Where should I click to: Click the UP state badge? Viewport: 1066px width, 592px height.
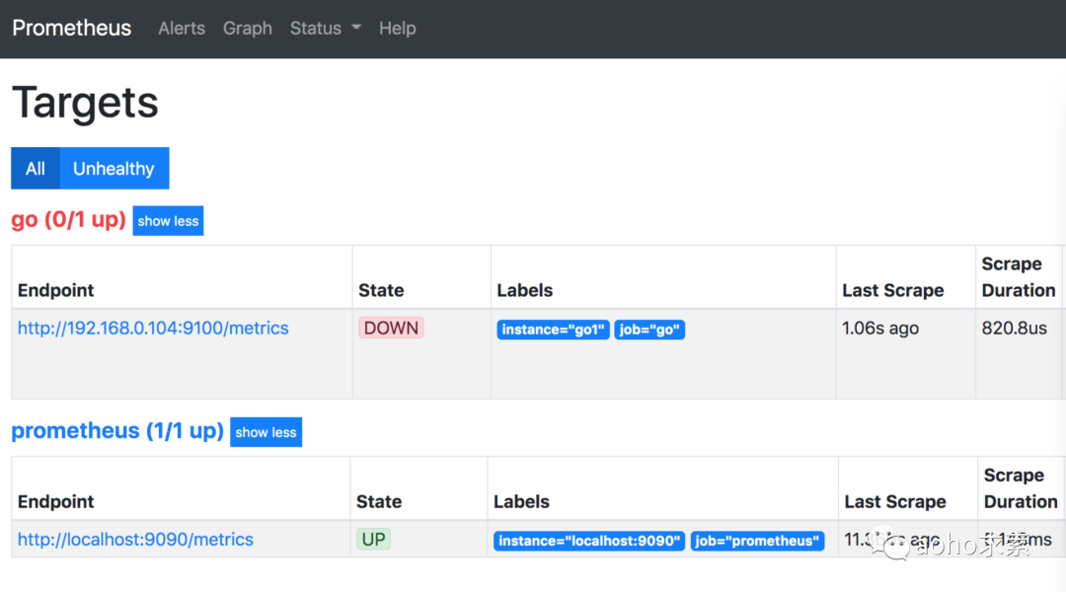[374, 540]
